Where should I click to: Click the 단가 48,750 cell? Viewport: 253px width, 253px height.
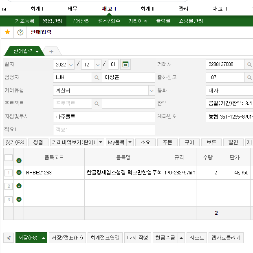(x=235, y=173)
